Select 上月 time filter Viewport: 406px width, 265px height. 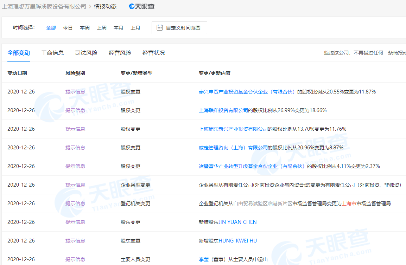[135, 28]
